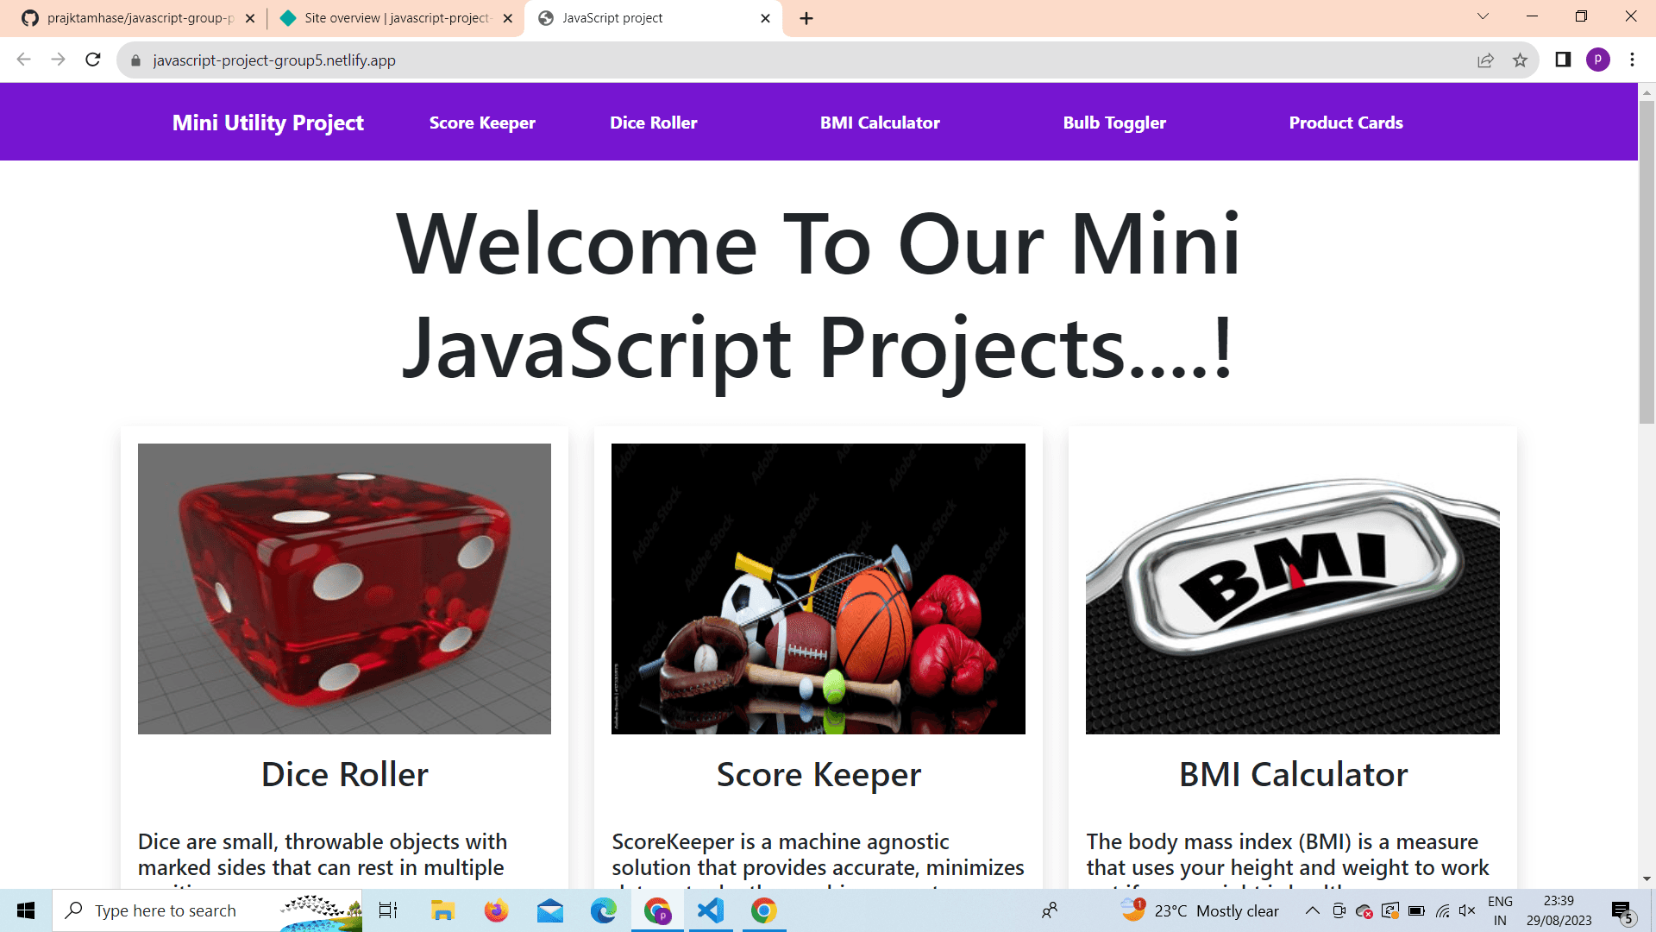Click the Windows taskbar search box
1656x932 pixels.
tap(166, 910)
